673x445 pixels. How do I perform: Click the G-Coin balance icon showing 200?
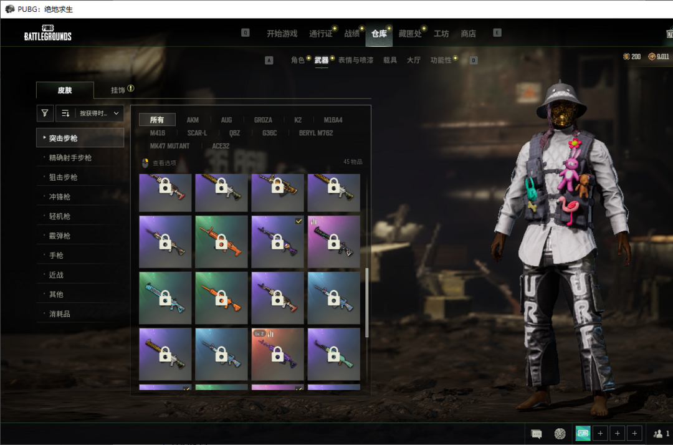coord(627,57)
